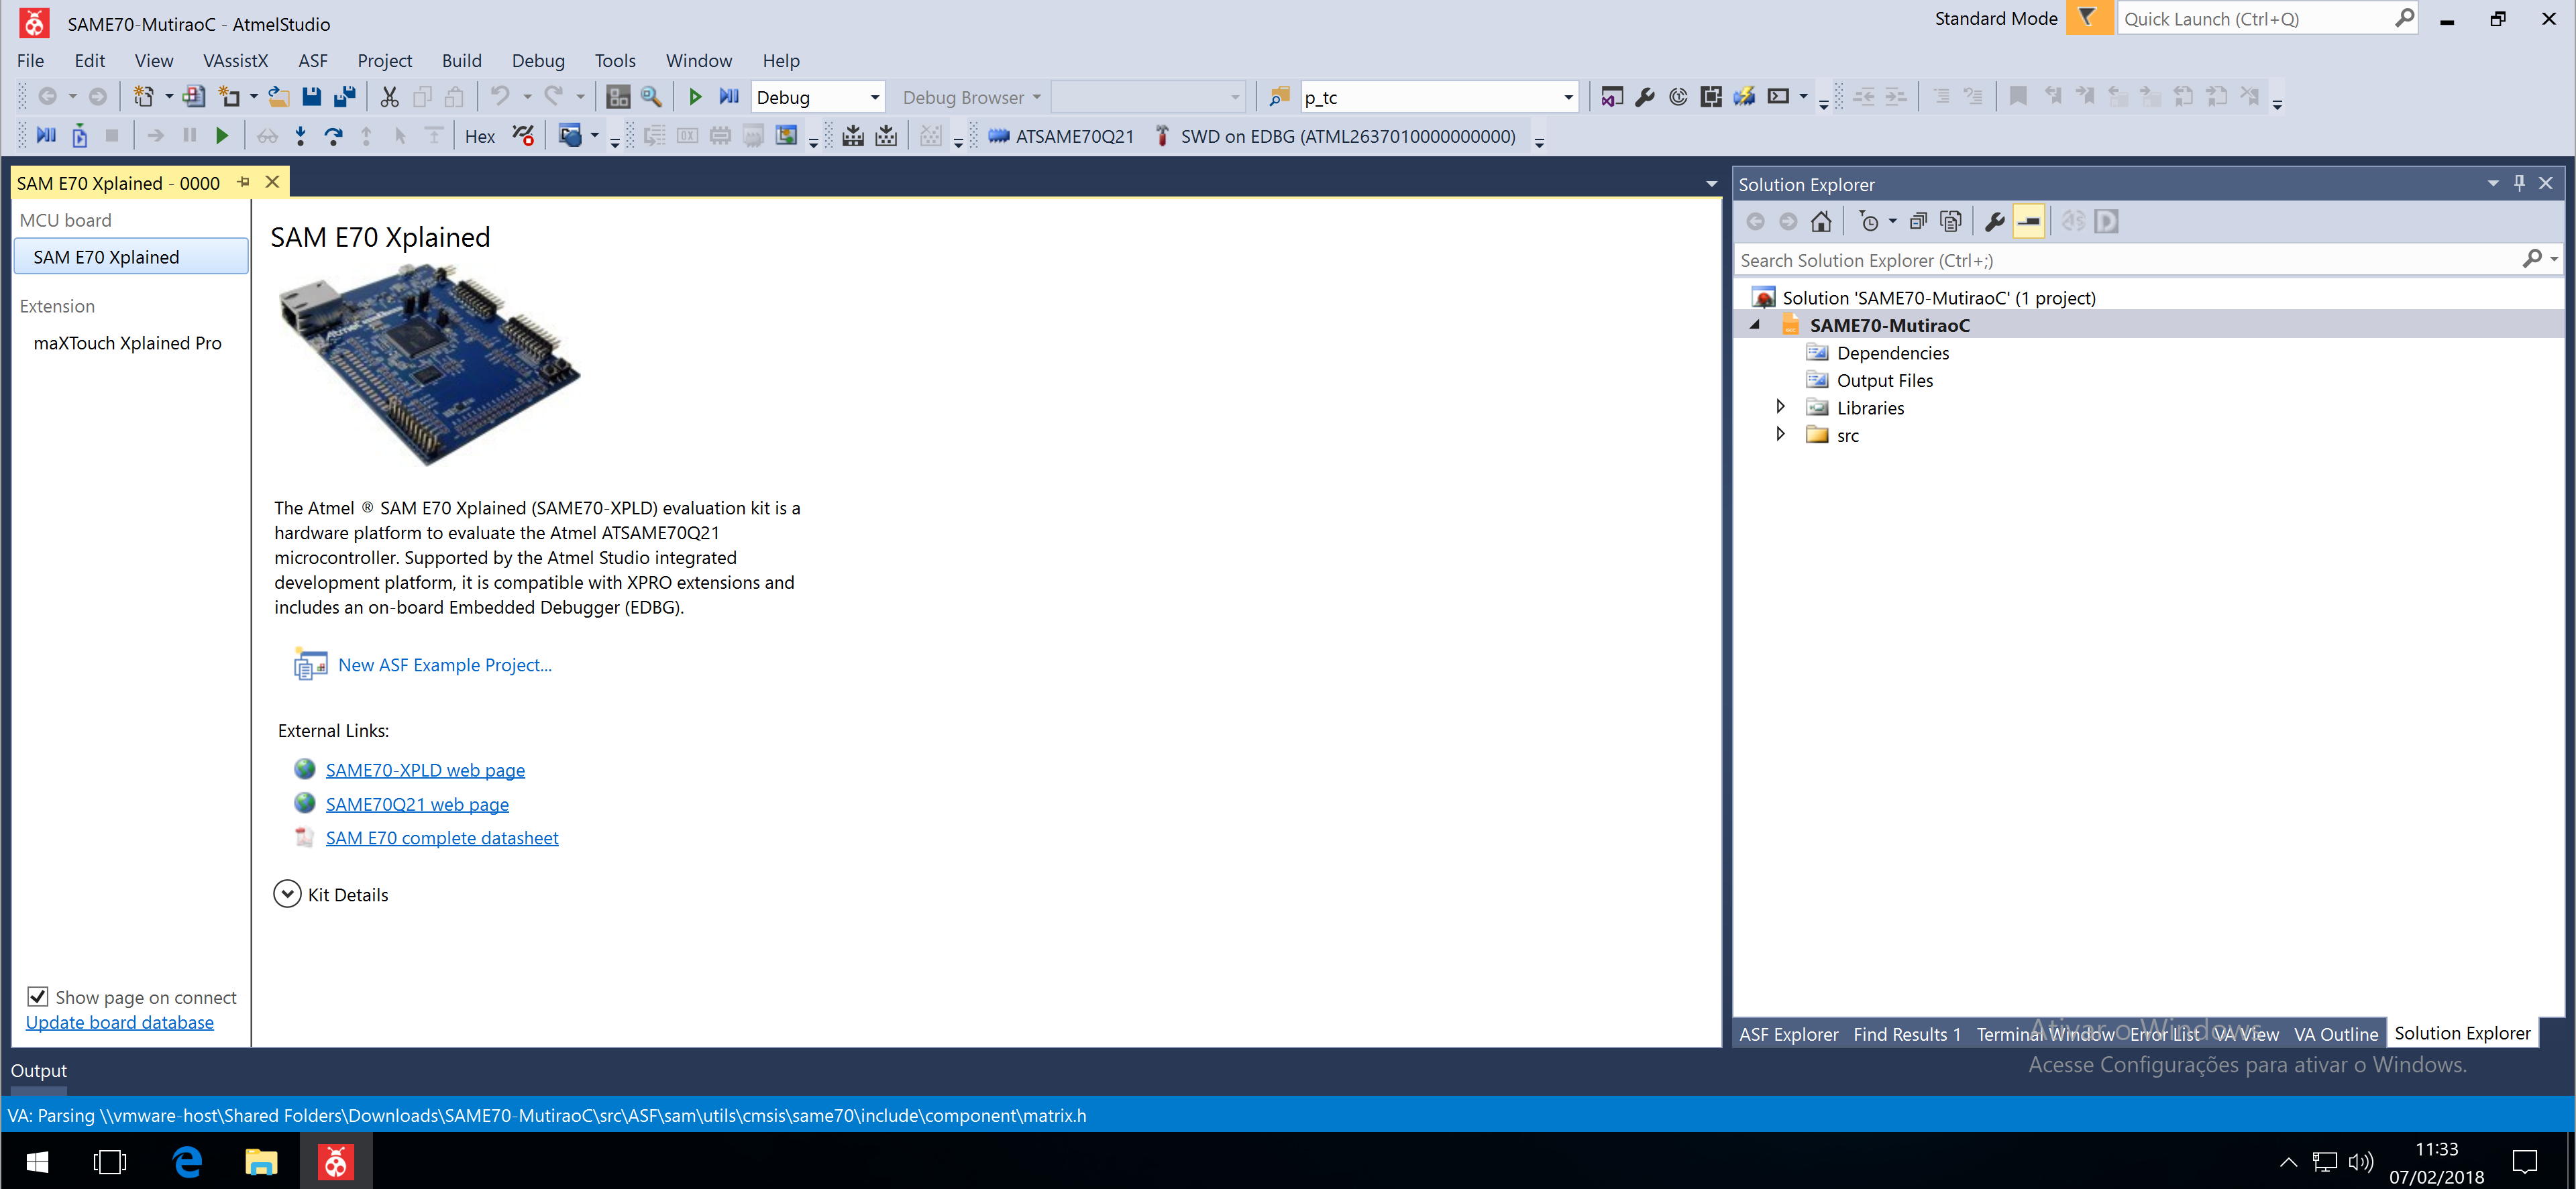Click the Step Over arrow icon
This screenshot has height=1189, width=2576.
point(333,136)
